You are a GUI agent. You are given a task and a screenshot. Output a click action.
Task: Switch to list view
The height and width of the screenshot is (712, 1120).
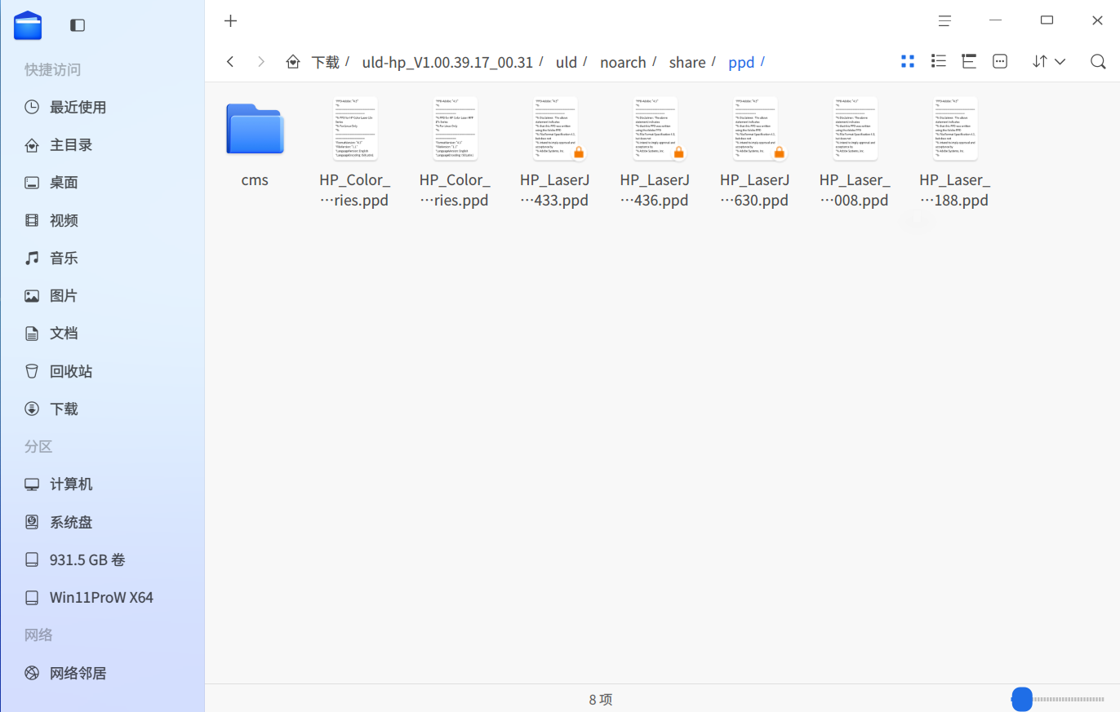tap(939, 61)
